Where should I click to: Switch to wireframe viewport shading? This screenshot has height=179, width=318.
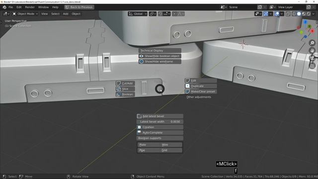click(x=294, y=14)
